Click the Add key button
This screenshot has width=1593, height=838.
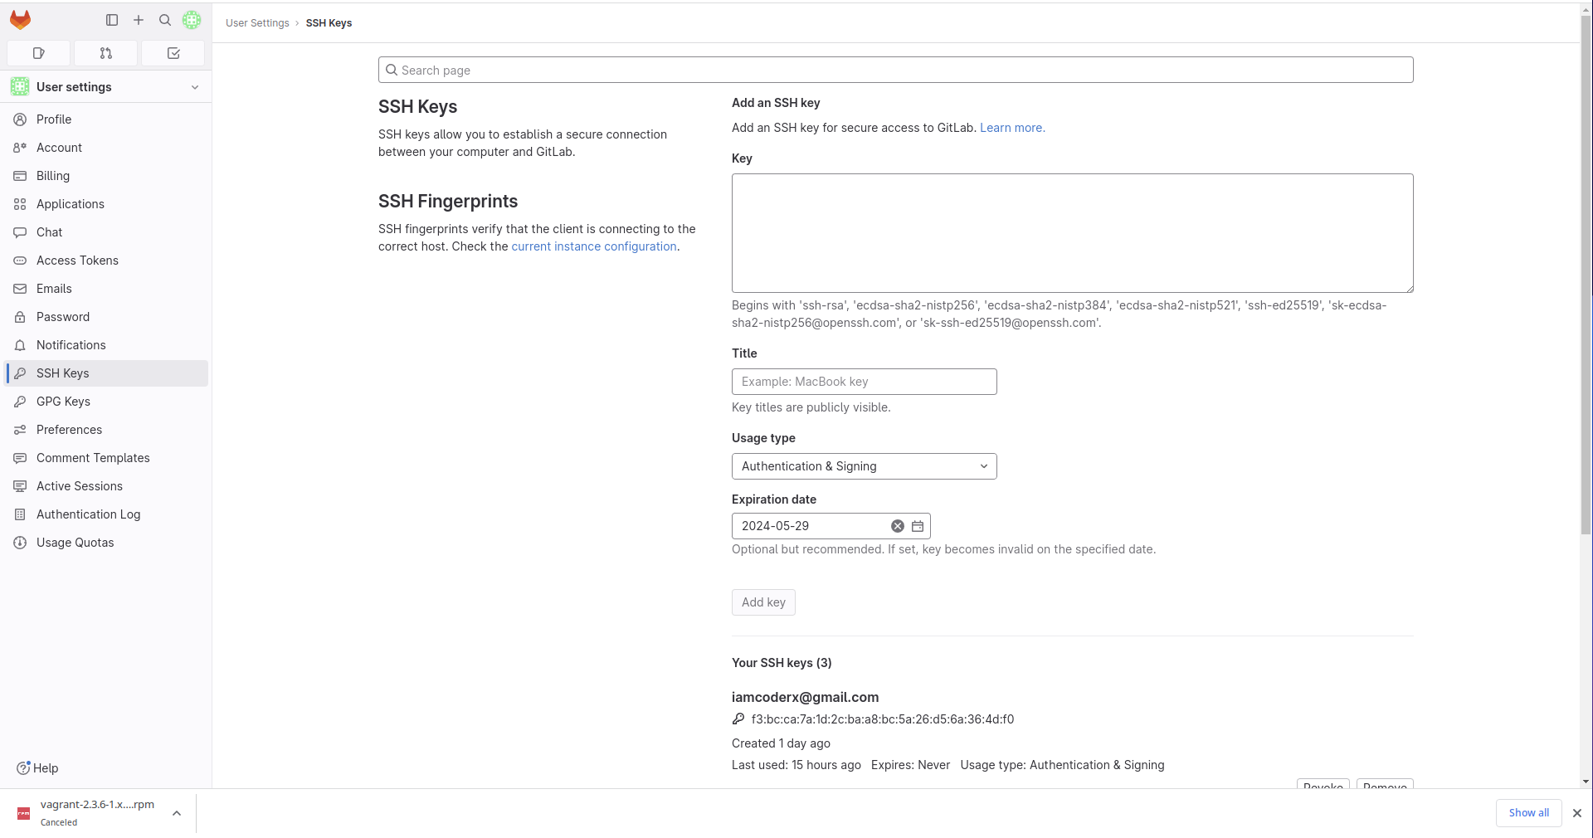(x=763, y=602)
